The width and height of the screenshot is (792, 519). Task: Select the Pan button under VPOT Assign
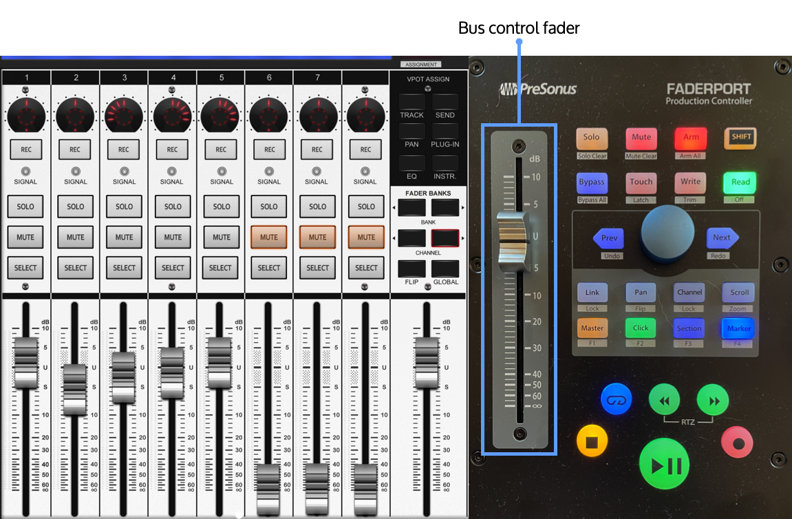[411, 132]
